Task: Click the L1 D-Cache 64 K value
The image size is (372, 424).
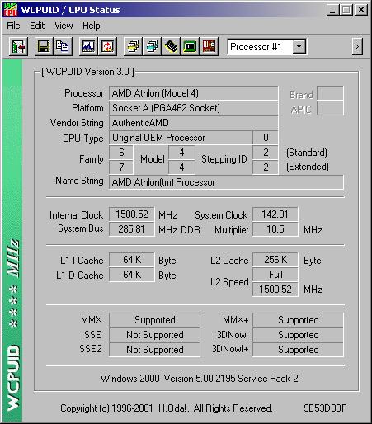Action: click(132, 275)
